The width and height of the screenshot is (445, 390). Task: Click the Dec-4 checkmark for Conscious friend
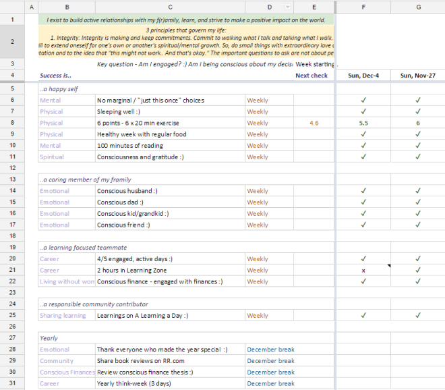tap(363, 225)
